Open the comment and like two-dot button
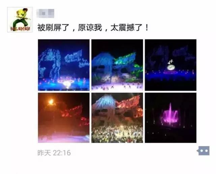 click(203, 151)
